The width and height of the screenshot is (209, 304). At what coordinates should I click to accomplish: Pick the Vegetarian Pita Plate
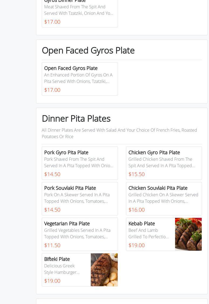click(x=80, y=234)
